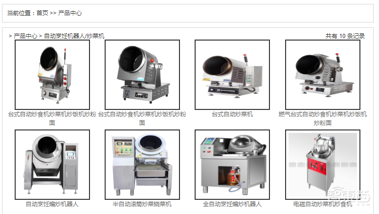Click the 自动烹饪煸炒机器人 title link
This screenshot has height=214, width=379.
[x=52, y=204]
